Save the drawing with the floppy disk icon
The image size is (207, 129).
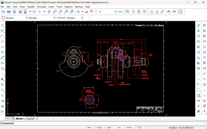[x=14, y=12]
